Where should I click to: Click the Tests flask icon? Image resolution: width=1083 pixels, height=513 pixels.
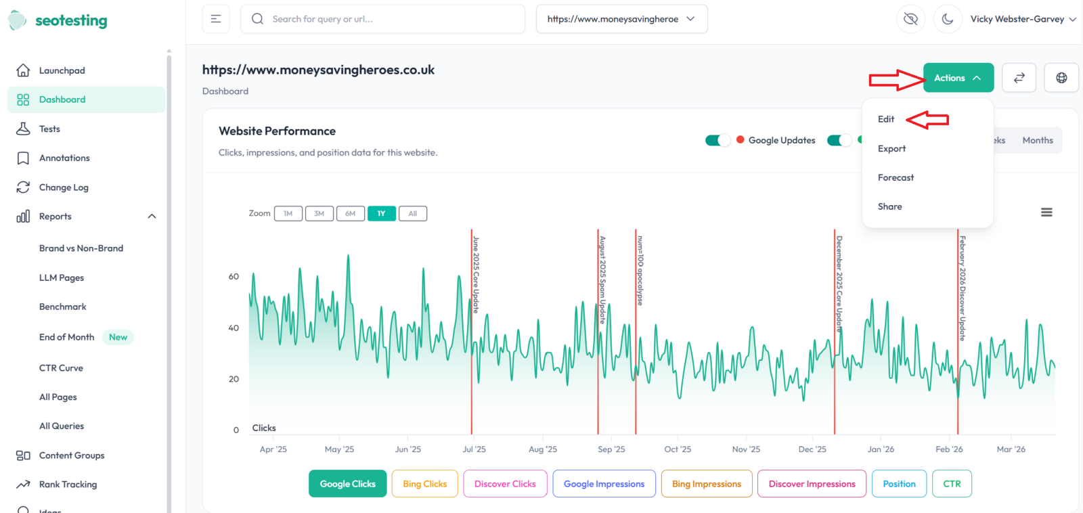pyautogui.click(x=23, y=129)
